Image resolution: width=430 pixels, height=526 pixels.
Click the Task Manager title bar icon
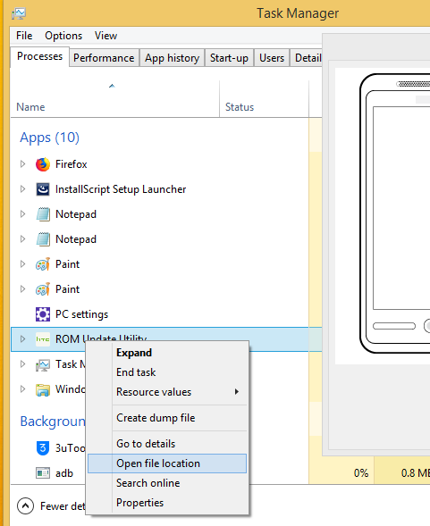pyautogui.click(x=19, y=13)
